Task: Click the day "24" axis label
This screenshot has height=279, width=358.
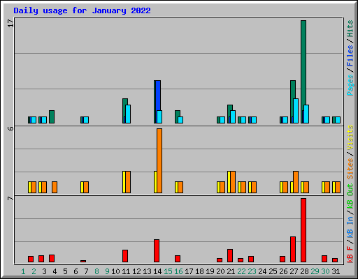Action: tap(262, 271)
